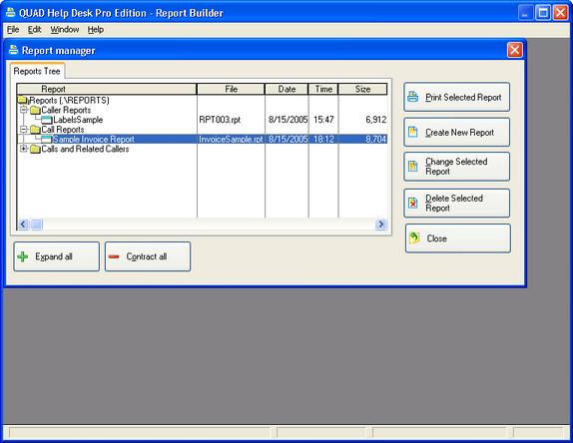Expand the Calls and Related Callers node
573x443 pixels.
tap(24, 149)
